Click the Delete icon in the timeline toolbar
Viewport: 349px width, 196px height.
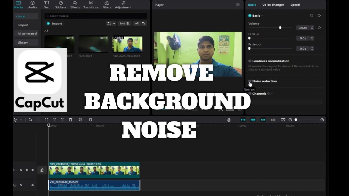coord(70,120)
